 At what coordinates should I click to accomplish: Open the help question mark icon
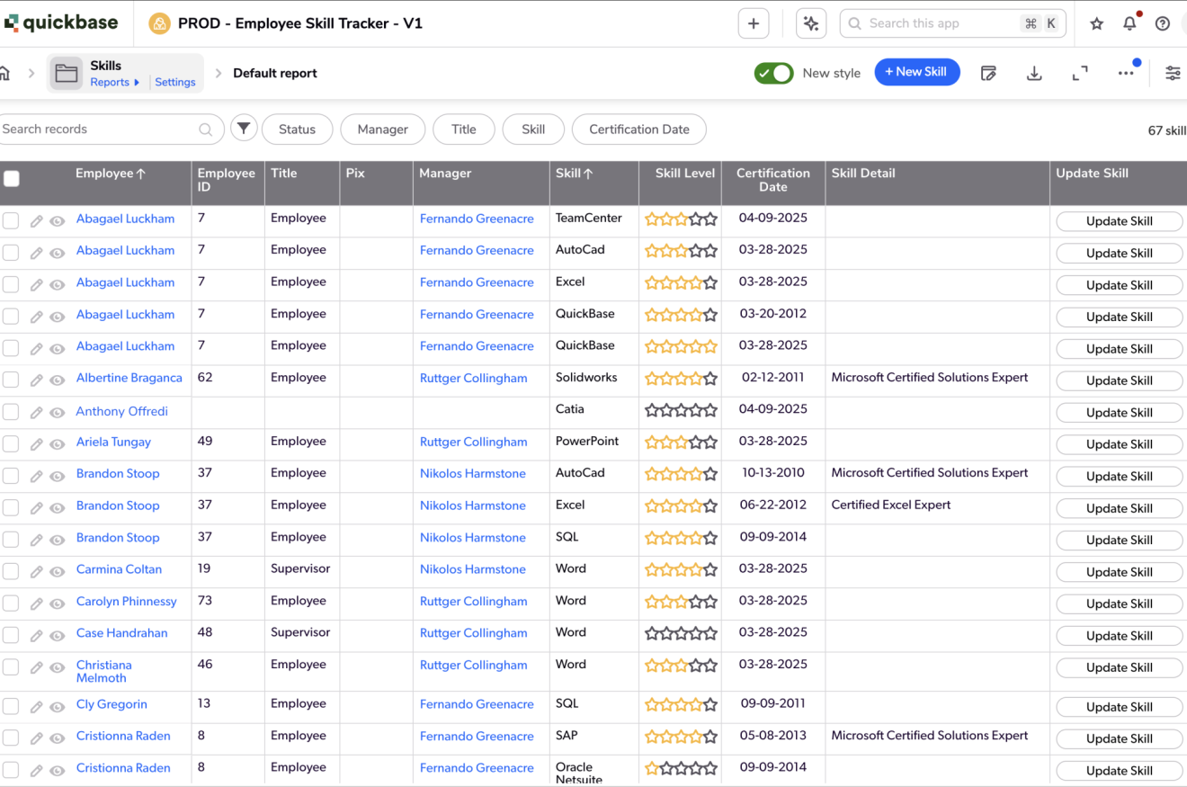click(x=1163, y=24)
